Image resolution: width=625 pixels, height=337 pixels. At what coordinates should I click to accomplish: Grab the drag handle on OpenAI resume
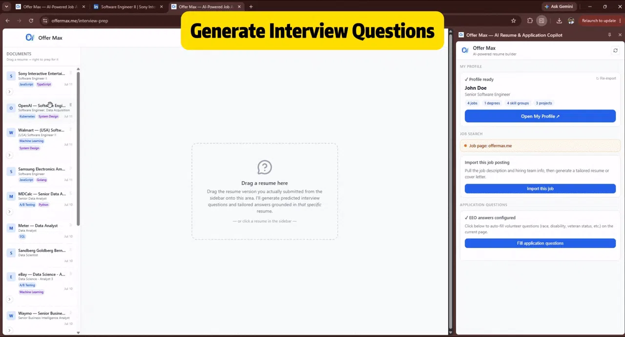pos(70,105)
